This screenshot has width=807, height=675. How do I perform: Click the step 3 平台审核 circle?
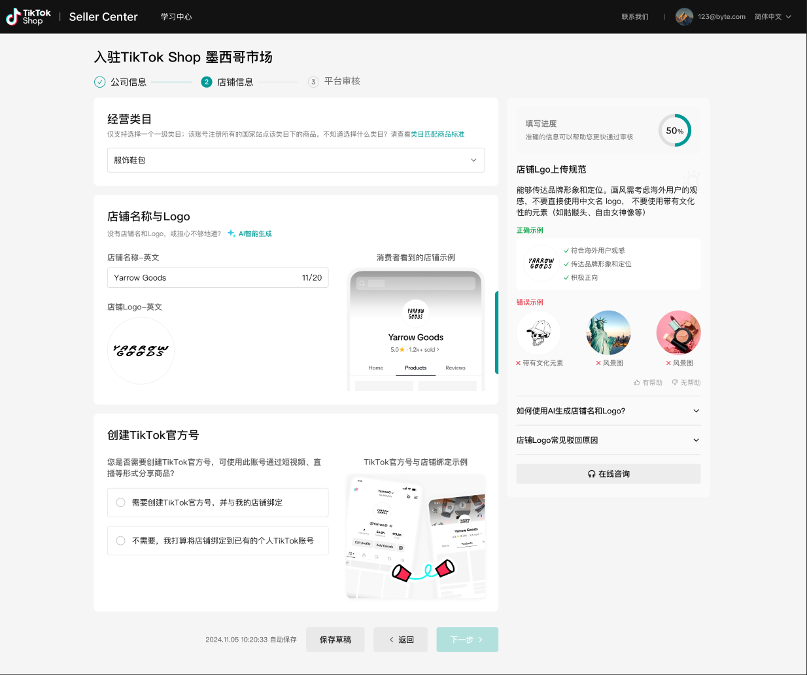point(313,82)
